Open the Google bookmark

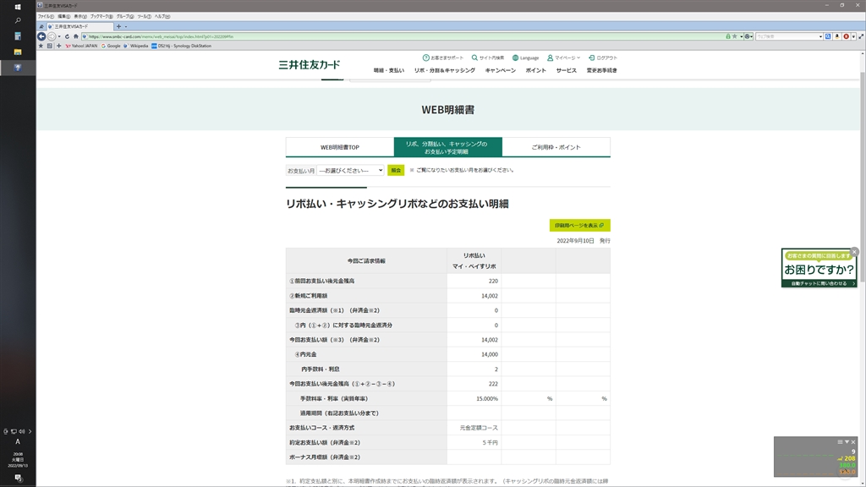coord(111,46)
